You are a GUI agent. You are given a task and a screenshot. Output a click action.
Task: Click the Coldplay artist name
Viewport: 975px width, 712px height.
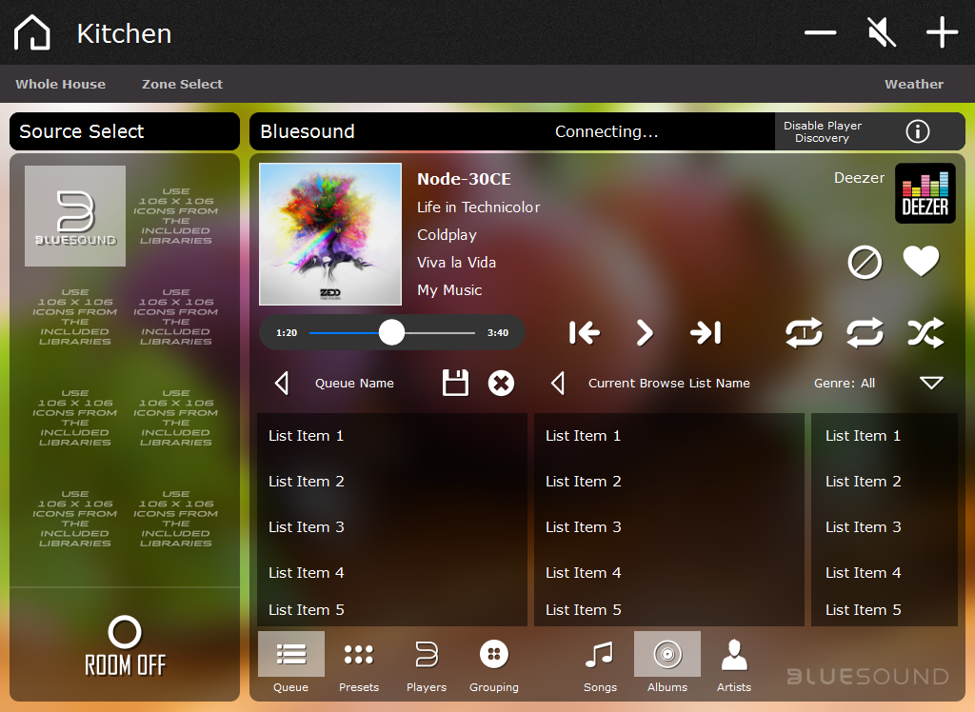[447, 235]
